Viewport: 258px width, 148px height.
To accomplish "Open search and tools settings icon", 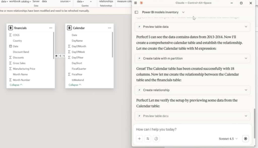I will pos(148,139).
